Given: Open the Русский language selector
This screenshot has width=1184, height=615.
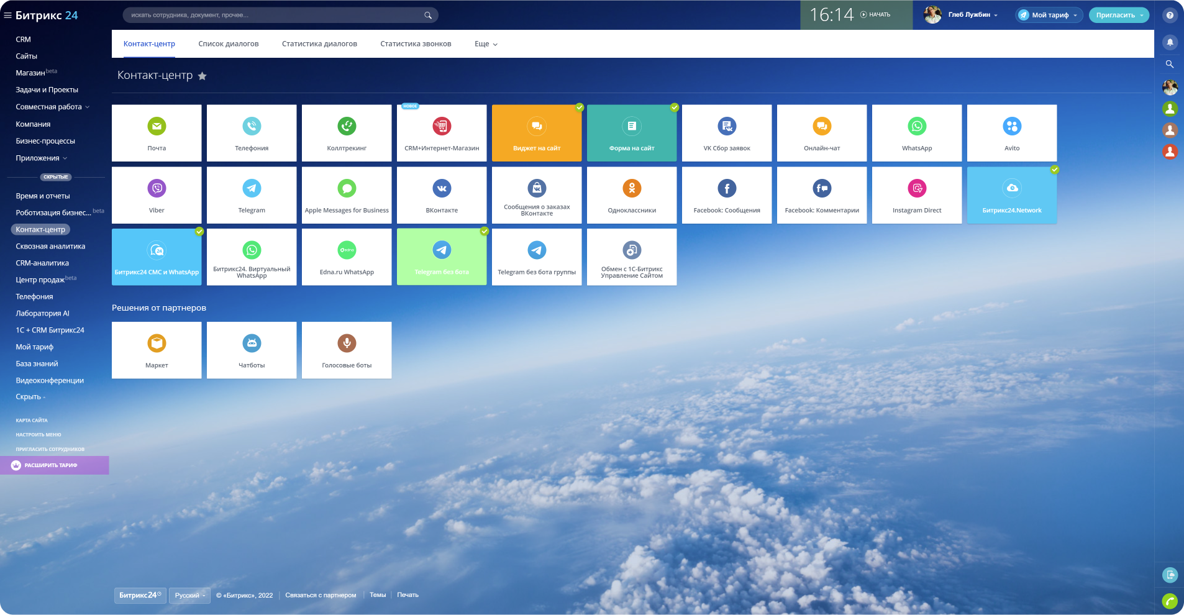Looking at the screenshot, I should (x=189, y=595).
